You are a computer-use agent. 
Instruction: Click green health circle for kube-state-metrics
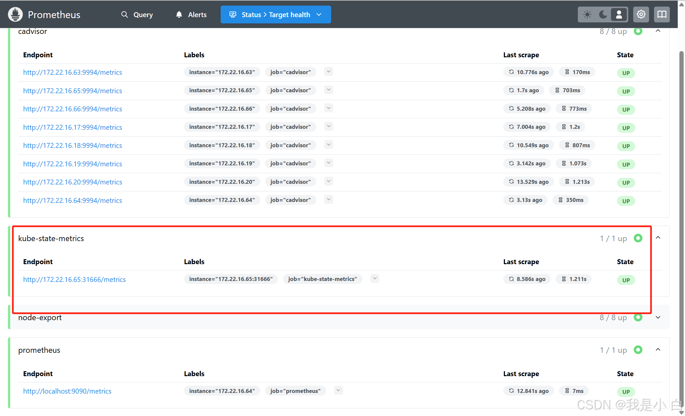(x=638, y=238)
